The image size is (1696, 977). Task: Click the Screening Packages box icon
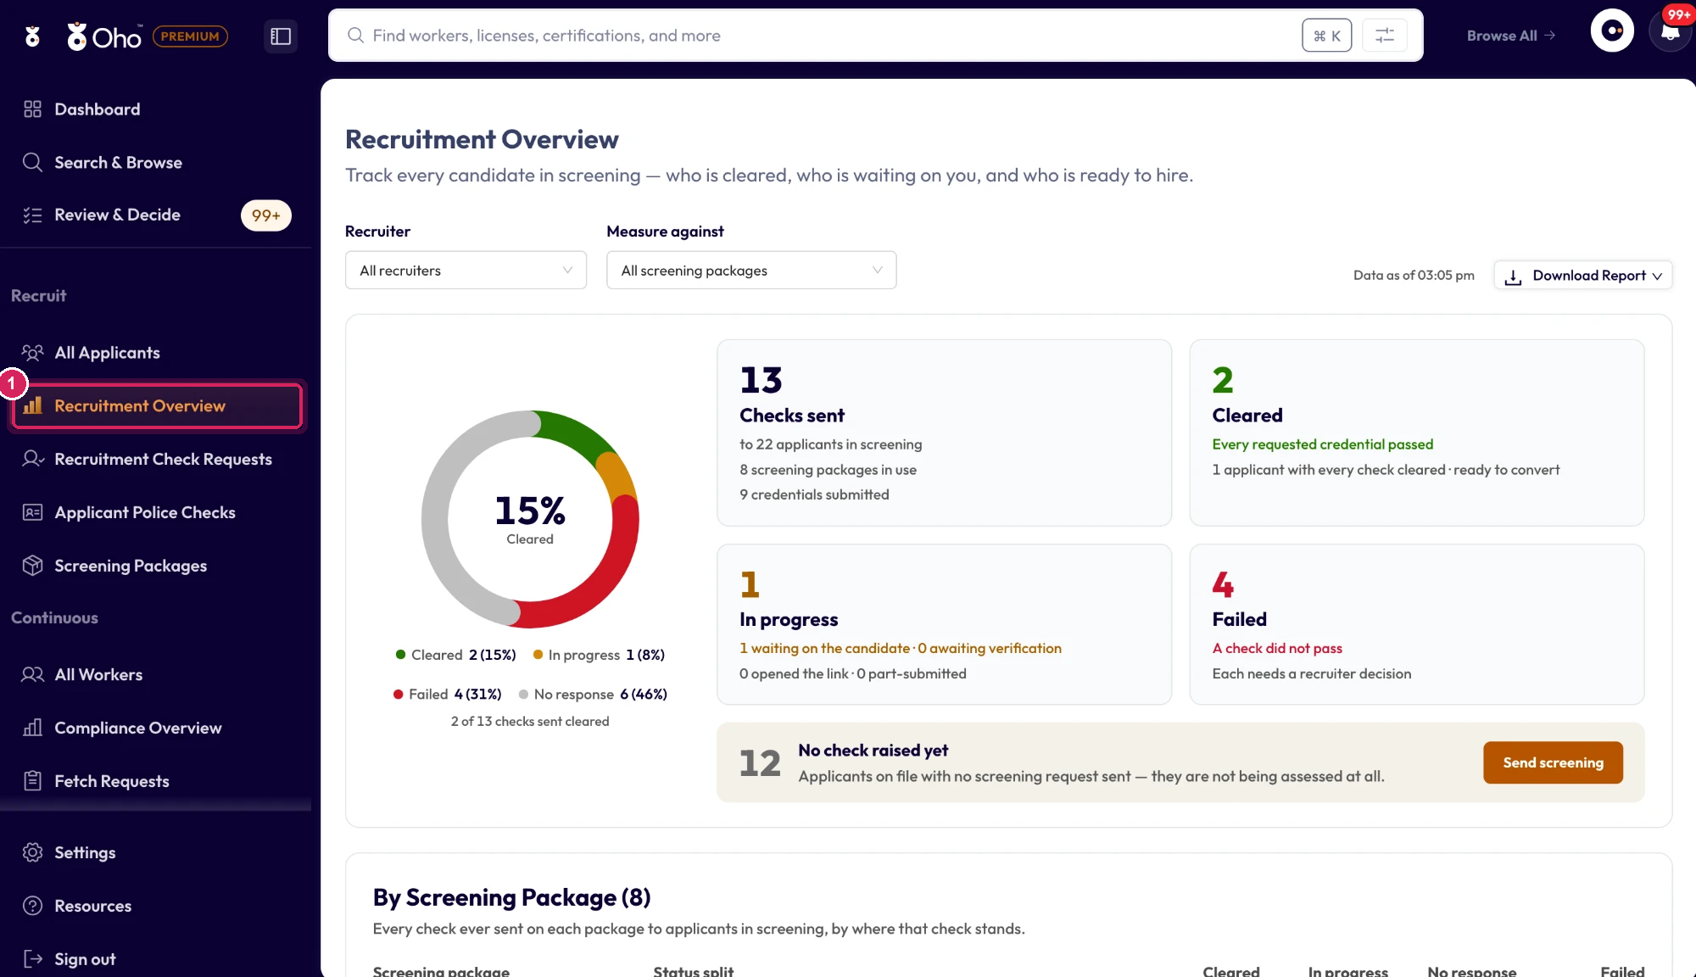point(32,566)
